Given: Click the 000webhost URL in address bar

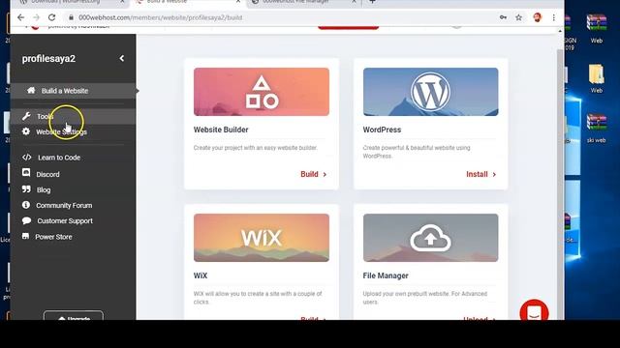Looking at the screenshot, I should [x=160, y=17].
